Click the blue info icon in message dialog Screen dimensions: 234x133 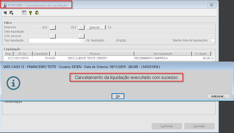[x=13, y=83]
